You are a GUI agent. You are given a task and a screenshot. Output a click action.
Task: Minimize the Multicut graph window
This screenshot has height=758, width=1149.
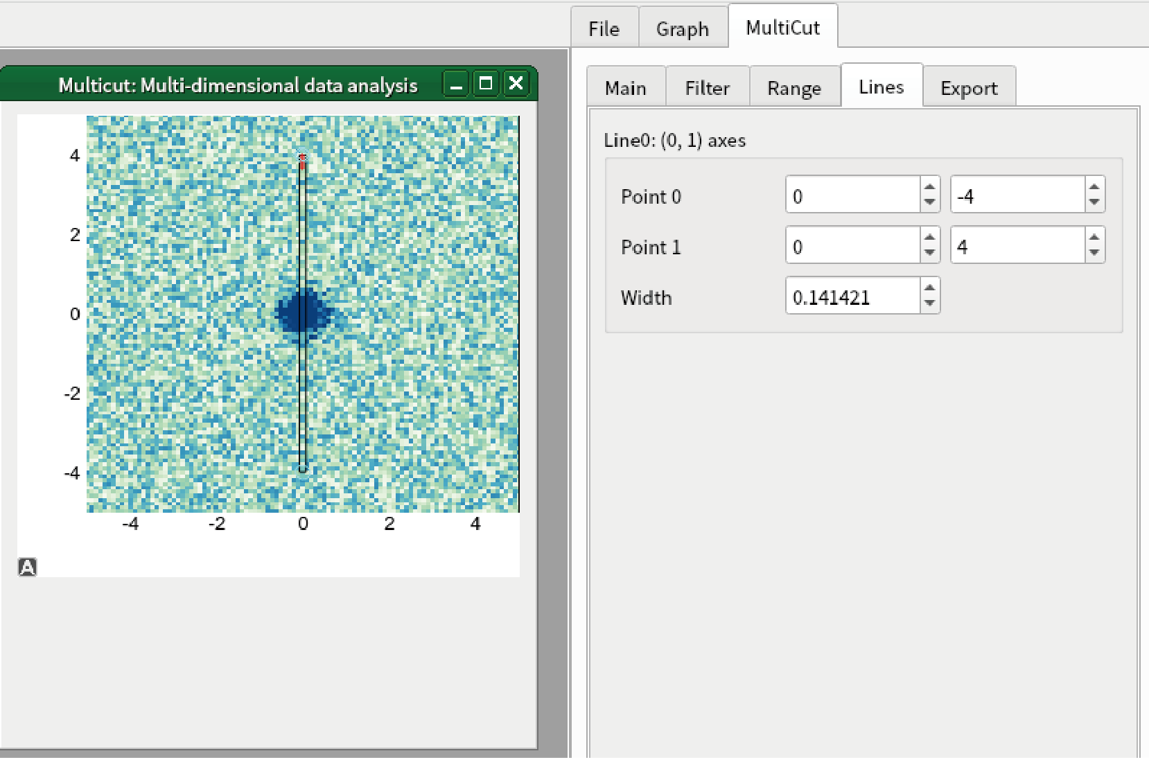click(x=456, y=84)
